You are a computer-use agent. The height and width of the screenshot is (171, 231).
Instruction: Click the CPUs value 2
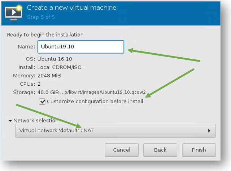(x=39, y=84)
